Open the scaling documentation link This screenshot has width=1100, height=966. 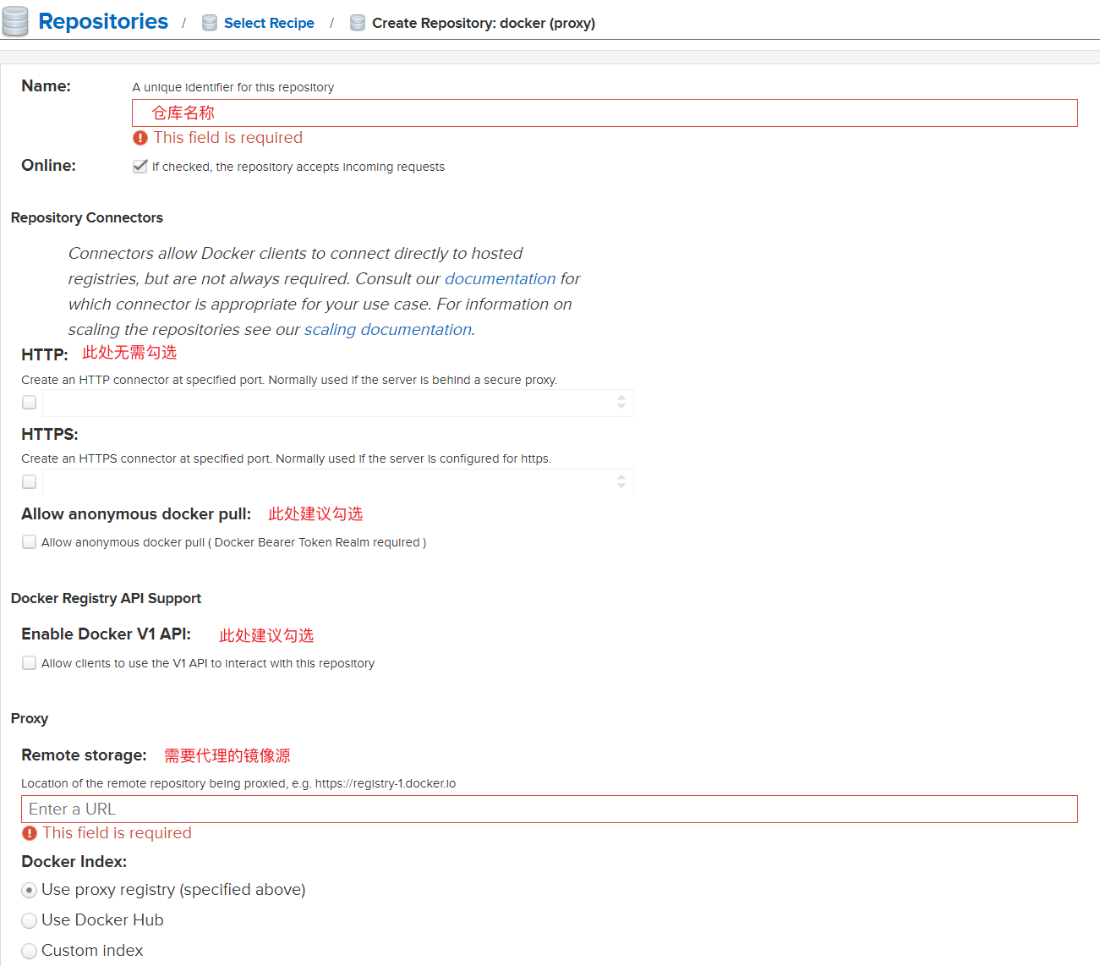387,329
